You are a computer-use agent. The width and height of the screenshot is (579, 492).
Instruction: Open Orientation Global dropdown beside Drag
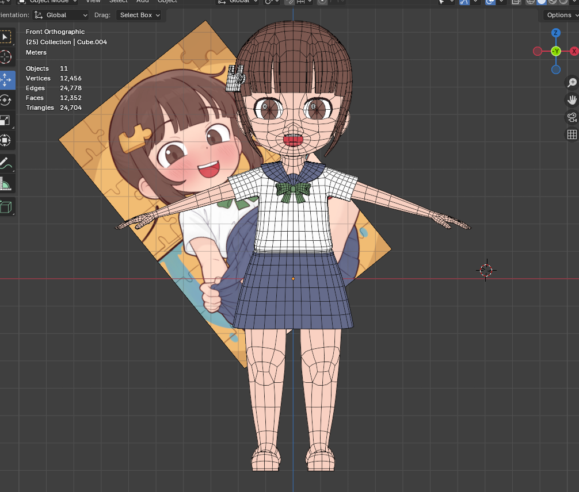tap(60, 15)
